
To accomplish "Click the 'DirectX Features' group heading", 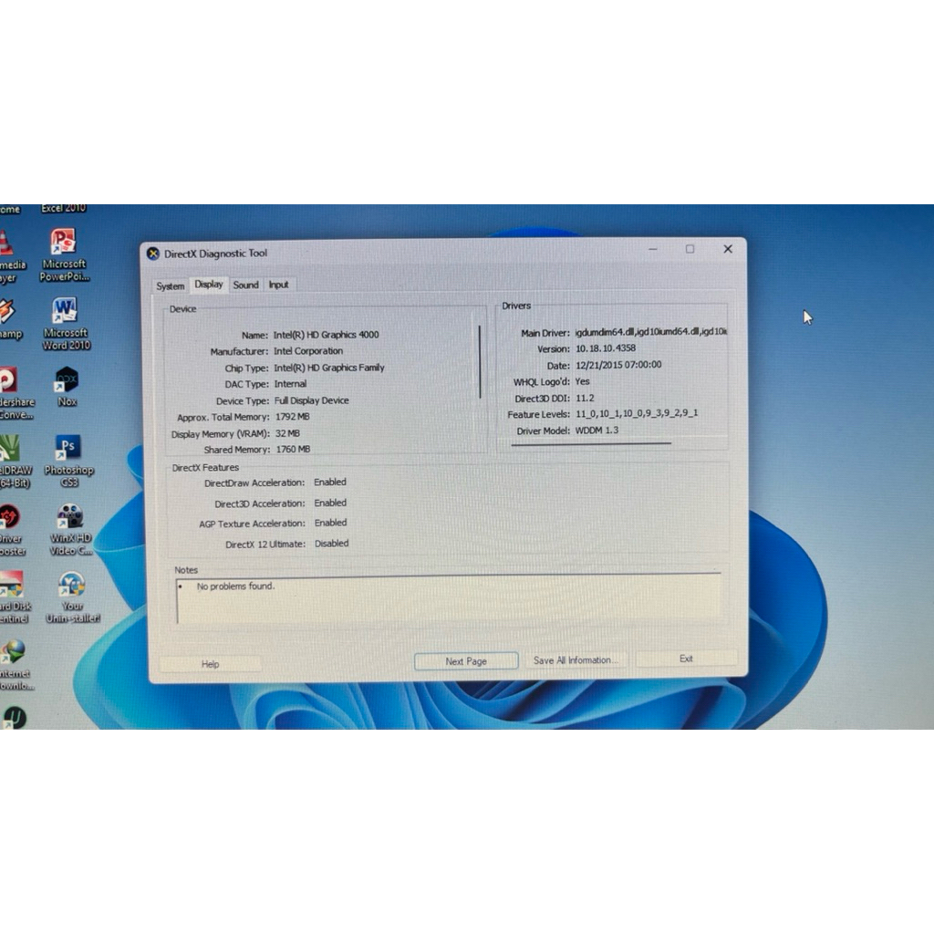I will pos(205,468).
